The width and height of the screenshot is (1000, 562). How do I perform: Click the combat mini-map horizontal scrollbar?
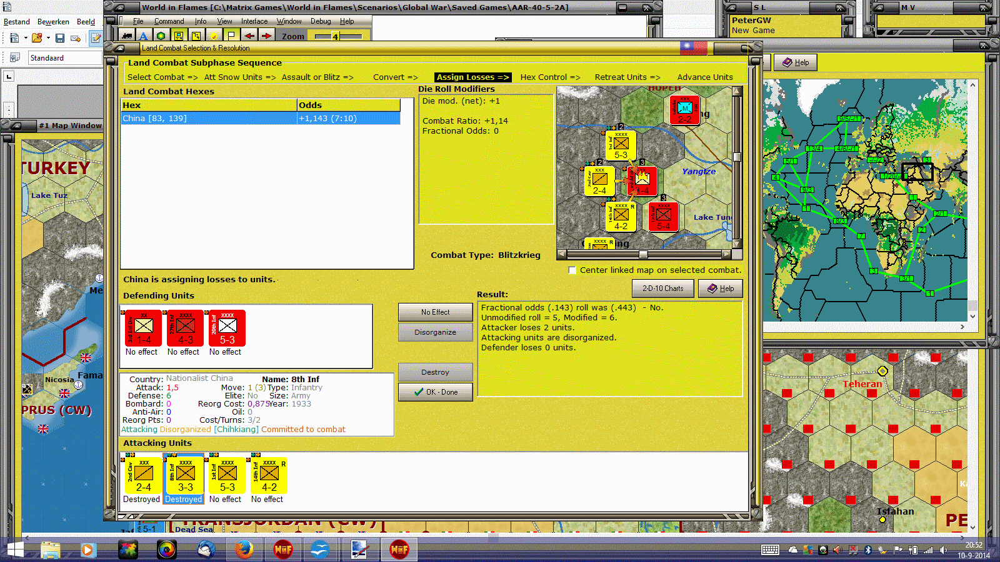pos(644,254)
